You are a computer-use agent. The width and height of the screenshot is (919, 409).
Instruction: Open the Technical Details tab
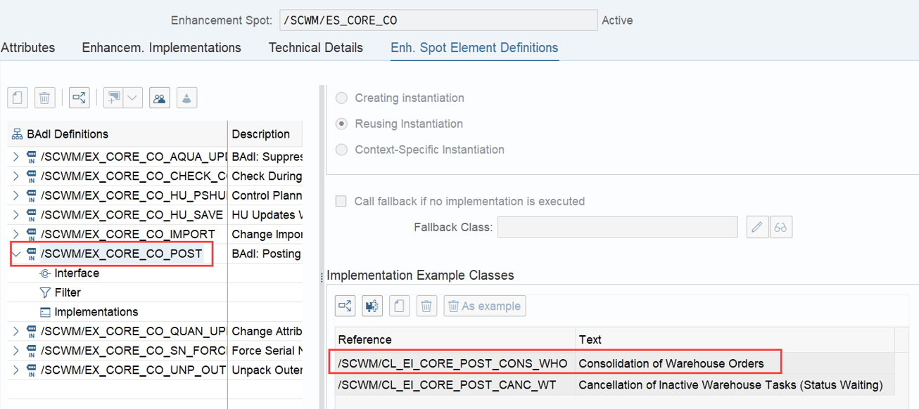point(316,48)
